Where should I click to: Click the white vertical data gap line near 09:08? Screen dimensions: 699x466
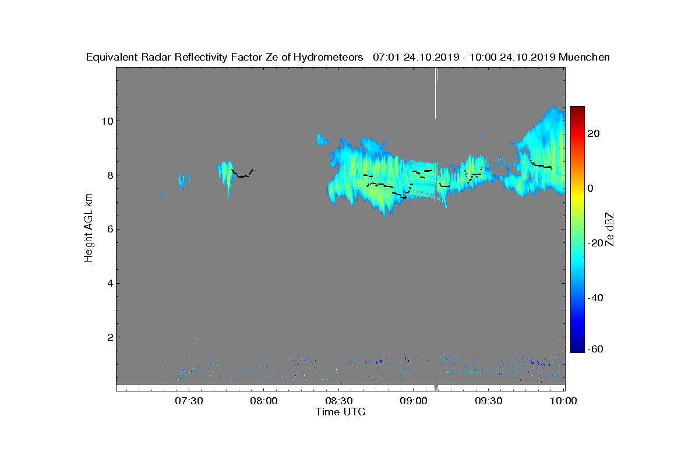(435, 93)
